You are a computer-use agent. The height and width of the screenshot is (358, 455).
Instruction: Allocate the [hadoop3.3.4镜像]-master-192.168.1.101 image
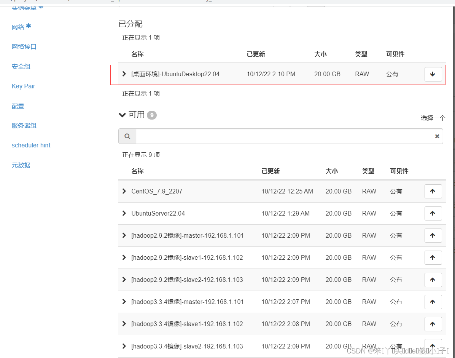point(433,302)
